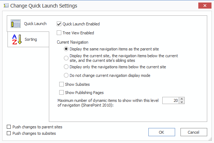Toggle the Quick Launch Enabled checkbox

[59, 24]
